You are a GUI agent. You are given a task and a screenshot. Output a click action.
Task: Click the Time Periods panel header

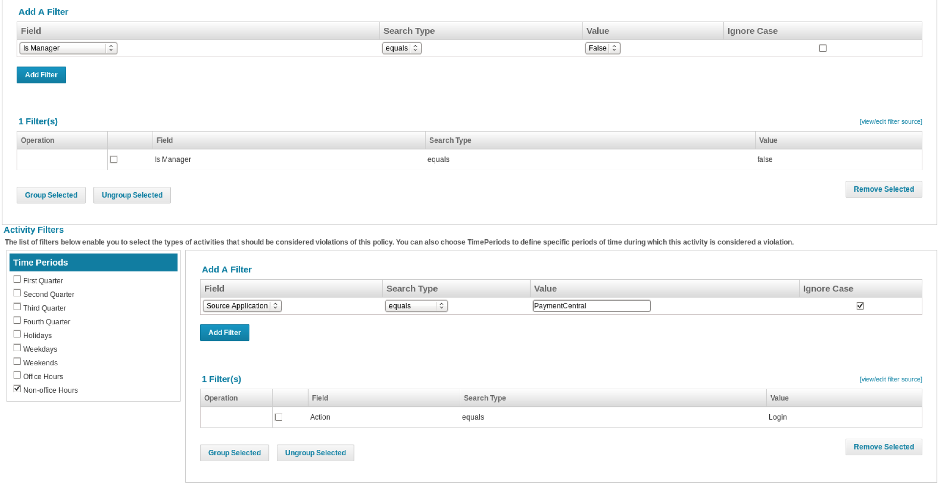click(x=93, y=263)
